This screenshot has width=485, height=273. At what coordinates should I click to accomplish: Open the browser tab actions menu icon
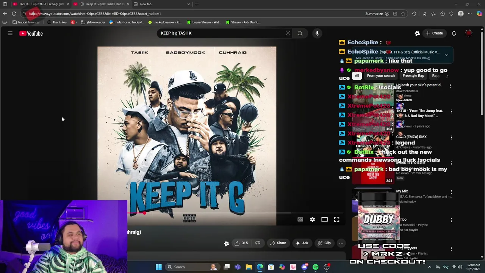5,4
